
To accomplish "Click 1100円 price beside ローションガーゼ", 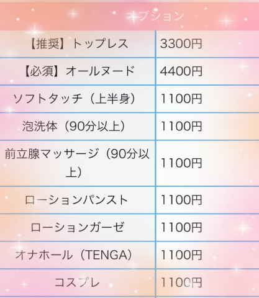I will click(x=181, y=227).
